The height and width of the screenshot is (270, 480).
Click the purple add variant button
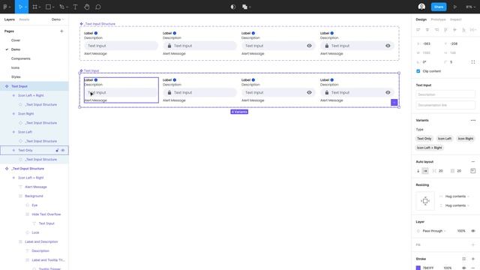click(x=394, y=103)
